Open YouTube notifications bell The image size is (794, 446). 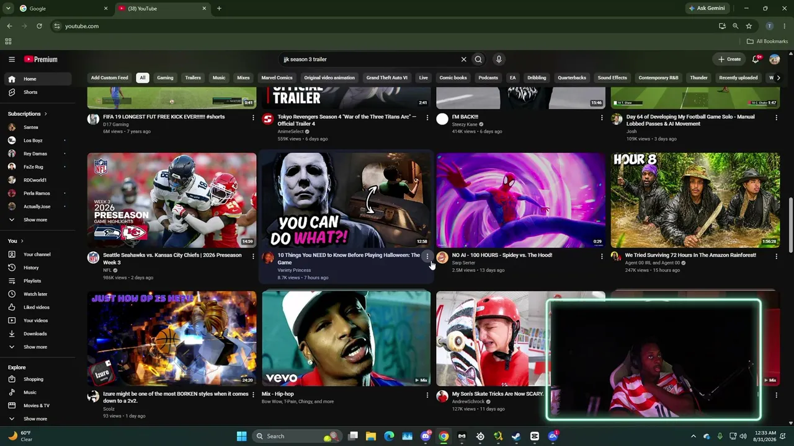756,59
